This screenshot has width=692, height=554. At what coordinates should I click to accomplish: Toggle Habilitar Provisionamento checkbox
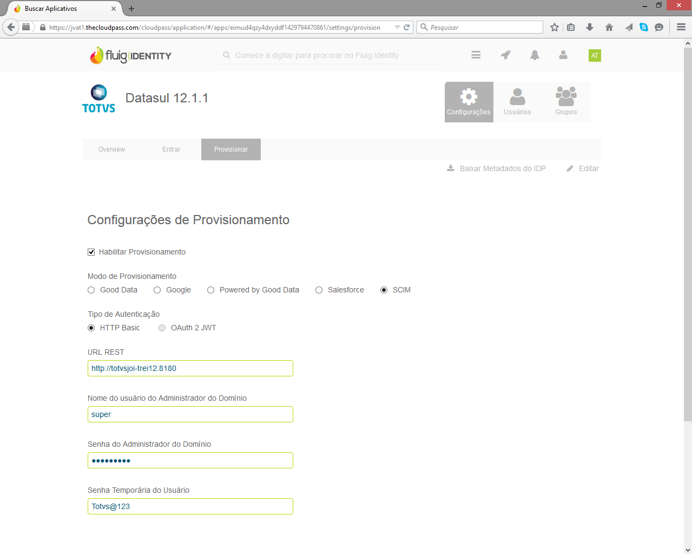pyautogui.click(x=91, y=252)
